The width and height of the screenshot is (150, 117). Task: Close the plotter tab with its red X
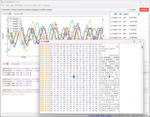tap(10, 14)
